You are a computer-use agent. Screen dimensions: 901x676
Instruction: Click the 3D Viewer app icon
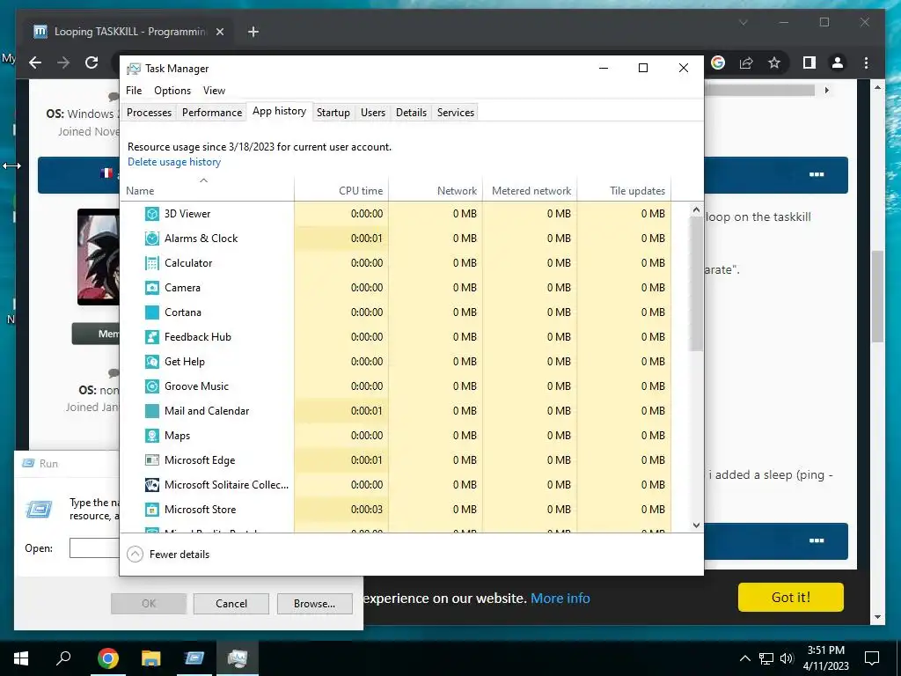151,214
